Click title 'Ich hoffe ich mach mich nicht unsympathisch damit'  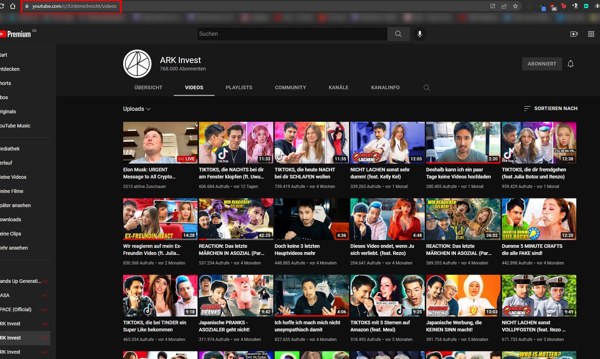(x=307, y=326)
